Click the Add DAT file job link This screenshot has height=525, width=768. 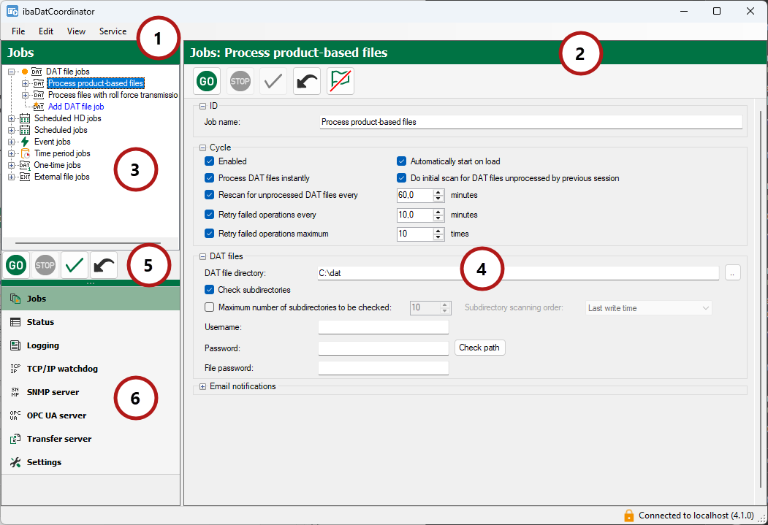(x=76, y=107)
